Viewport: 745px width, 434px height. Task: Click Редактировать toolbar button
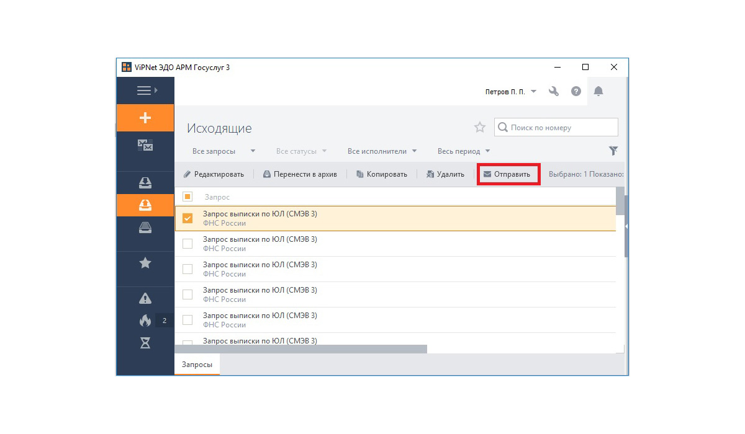coord(214,174)
